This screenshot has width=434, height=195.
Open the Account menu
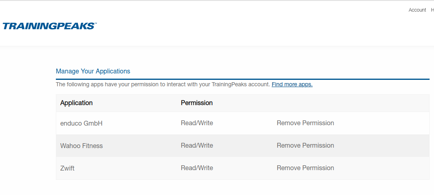(417, 10)
